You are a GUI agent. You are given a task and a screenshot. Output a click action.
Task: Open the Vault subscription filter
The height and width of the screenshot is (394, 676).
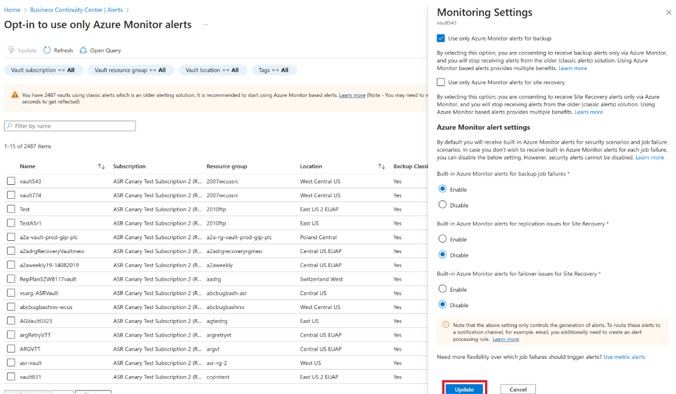[x=43, y=69]
